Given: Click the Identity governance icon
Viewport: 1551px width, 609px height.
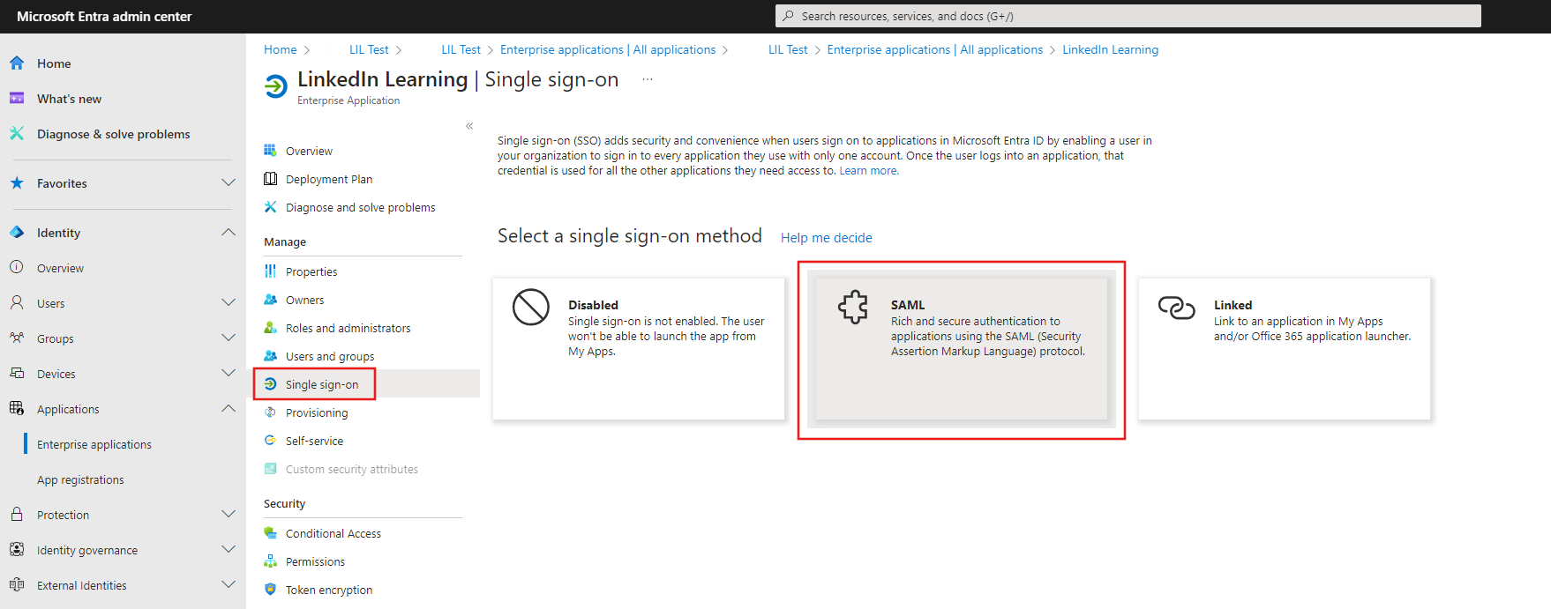Looking at the screenshot, I should coord(17,549).
